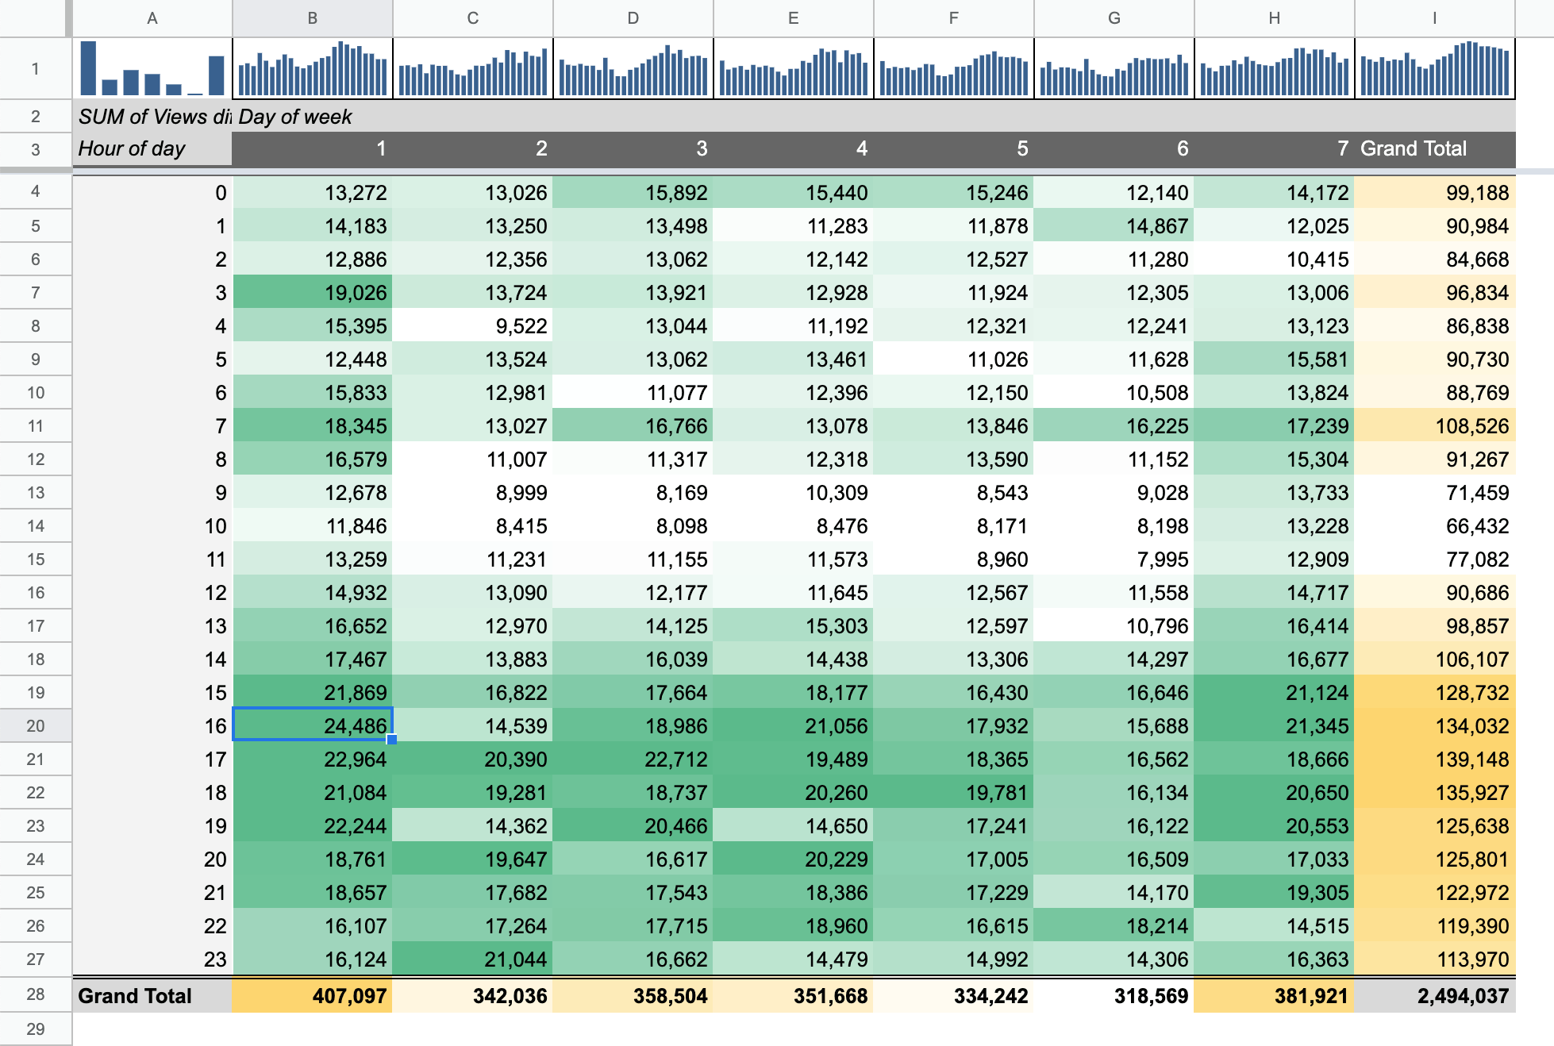Select cell with value 20,390
This screenshot has width=1554, height=1046.
point(473,759)
